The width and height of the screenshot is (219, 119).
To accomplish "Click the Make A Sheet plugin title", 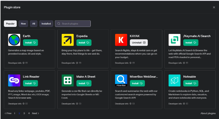I will click(86, 77).
